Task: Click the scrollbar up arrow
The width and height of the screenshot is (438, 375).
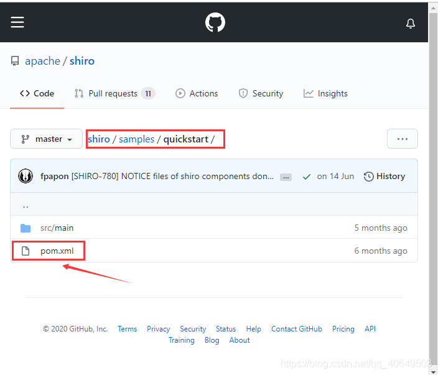Action: click(433, 8)
